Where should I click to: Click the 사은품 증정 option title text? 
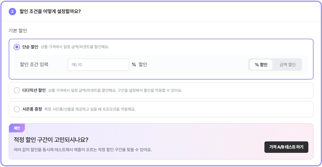(x=32, y=109)
